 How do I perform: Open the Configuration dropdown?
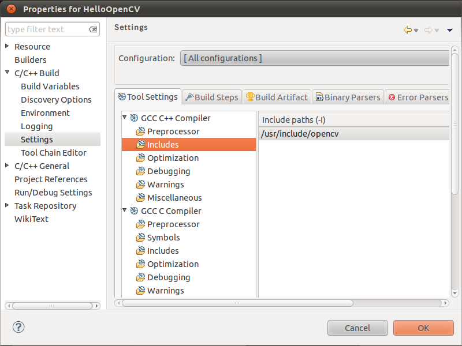click(x=315, y=58)
